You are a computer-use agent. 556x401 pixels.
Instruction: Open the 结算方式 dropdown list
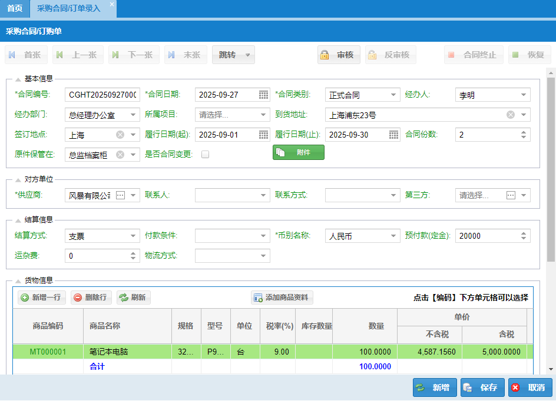(133, 236)
